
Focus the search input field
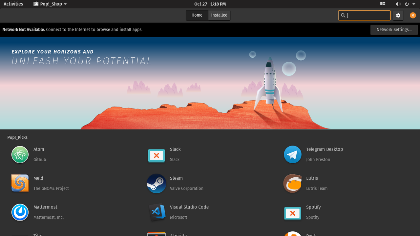click(364, 15)
